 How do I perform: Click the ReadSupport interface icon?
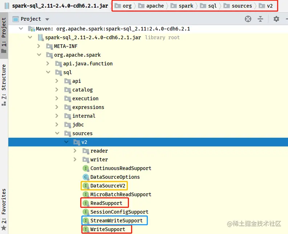[x=86, y=203]
